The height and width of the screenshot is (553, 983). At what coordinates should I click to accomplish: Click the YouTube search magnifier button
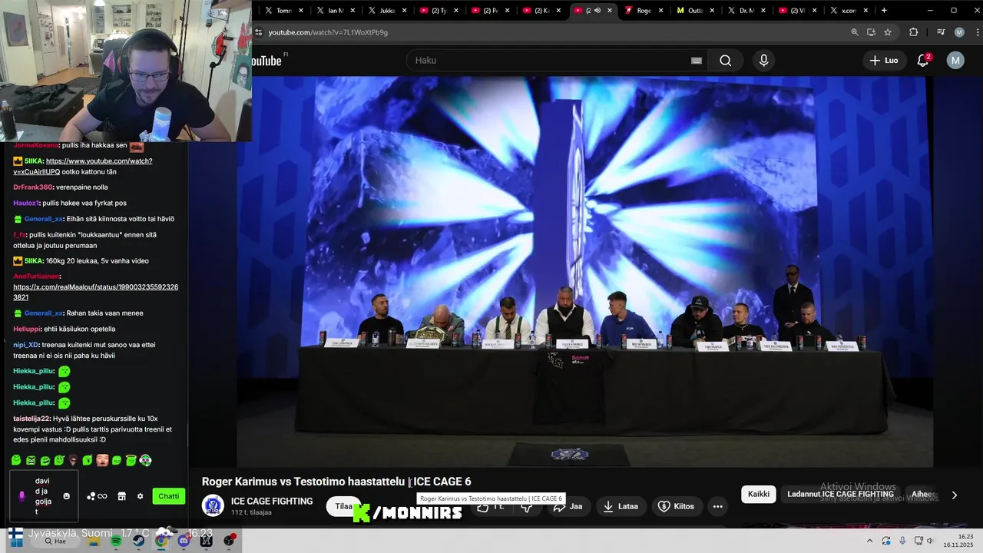click(x=725, y=61)
